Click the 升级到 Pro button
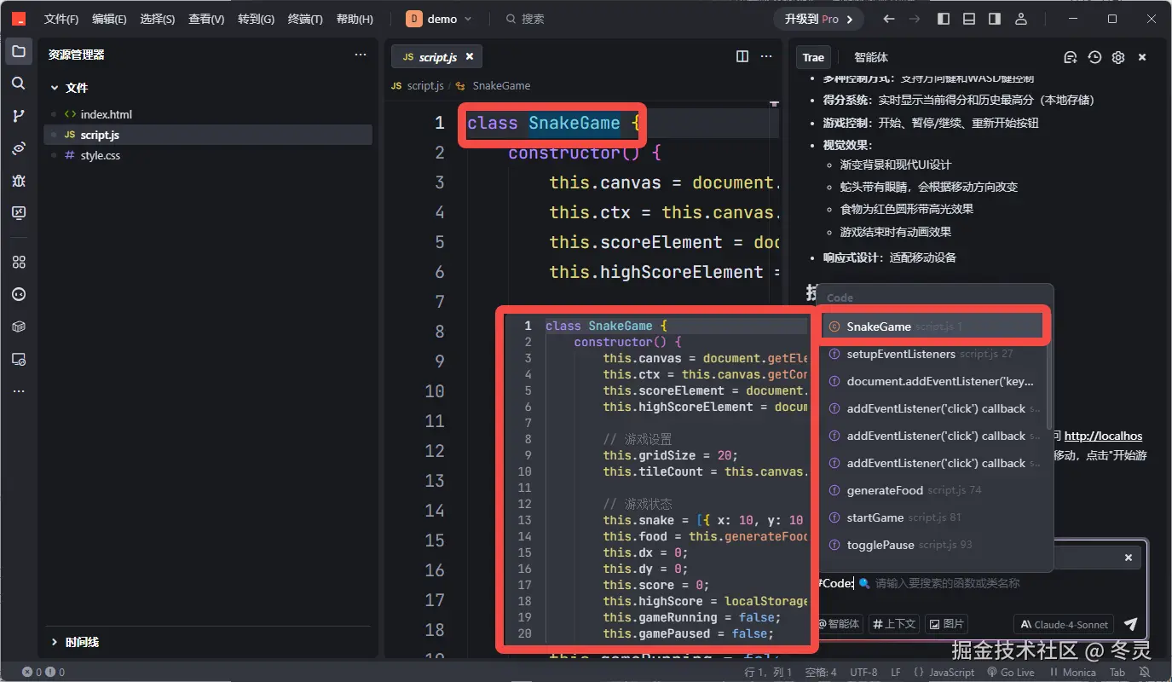Image resolution: width=1172 pixels, height=682 pixels. pyautogui.click(x=818, y=19)
